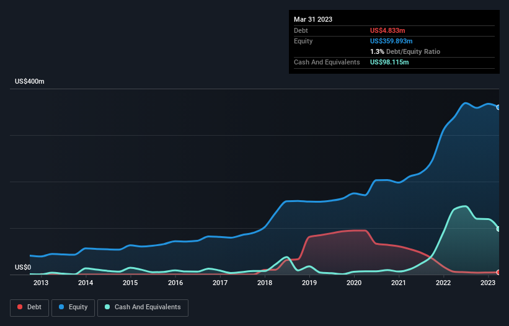Click the Equity row label in tooltip
This screenshot has height=326, width=509.
[x=303, y=41]
